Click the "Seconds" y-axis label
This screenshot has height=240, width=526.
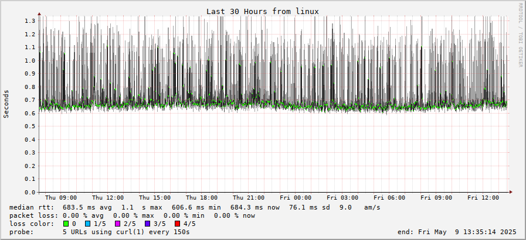[x=6, y=104]
